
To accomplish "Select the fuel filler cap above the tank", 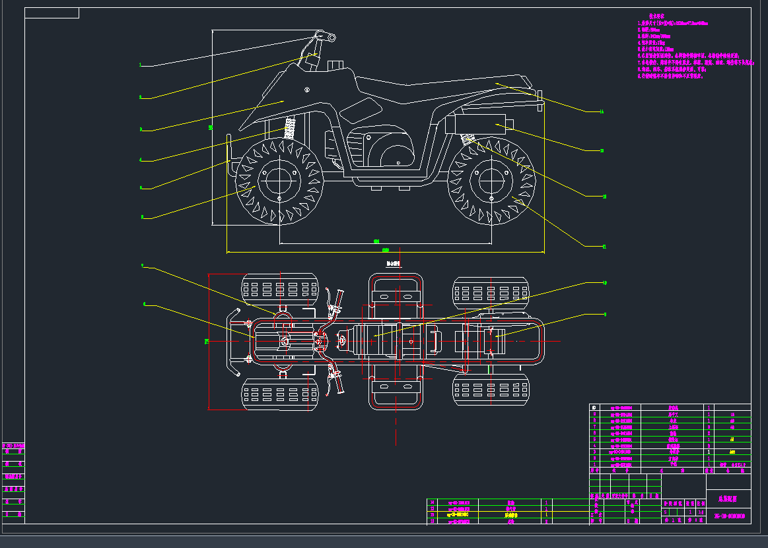I will 335,65.
